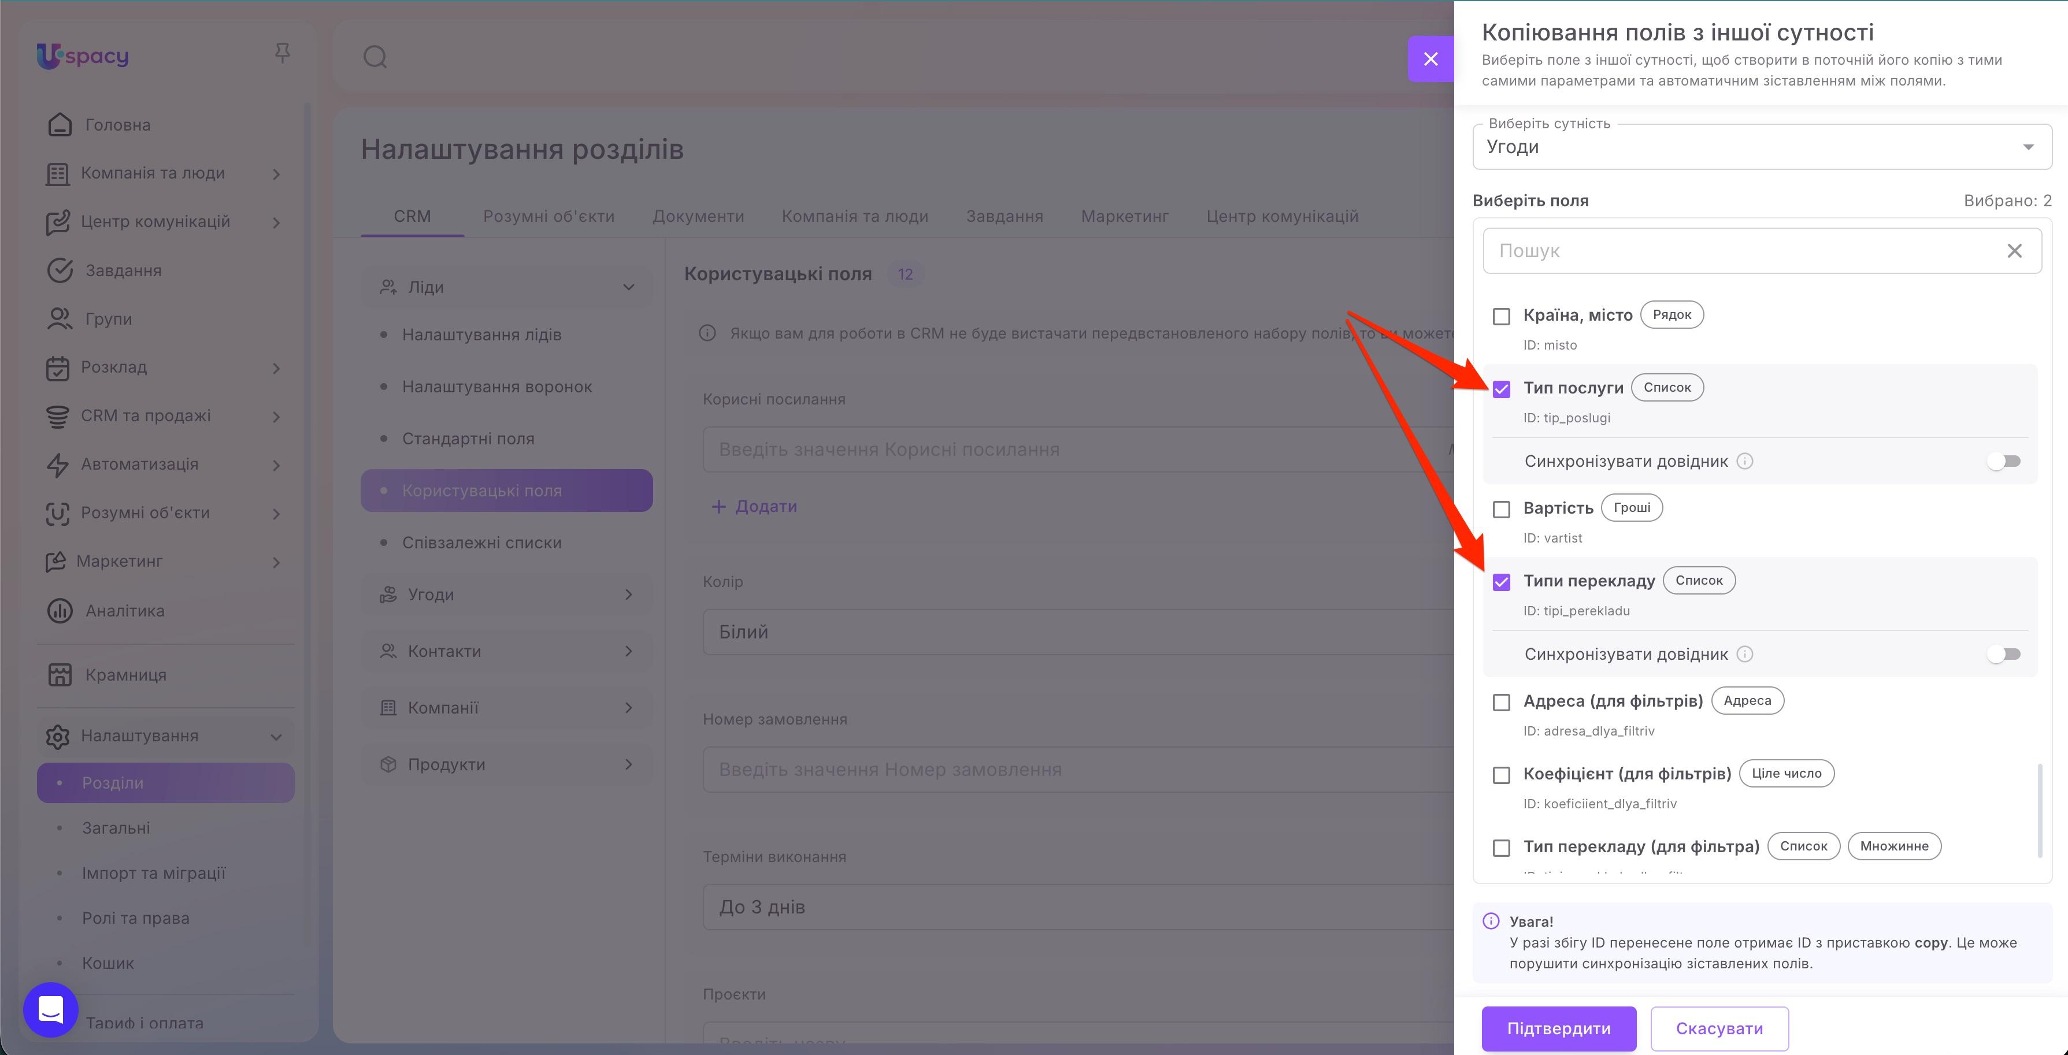Toggle Синхронізувати довідник under Типи перекладу
The image size is (2068, 1055).
pyautogui.click(x=2004, y=654)
